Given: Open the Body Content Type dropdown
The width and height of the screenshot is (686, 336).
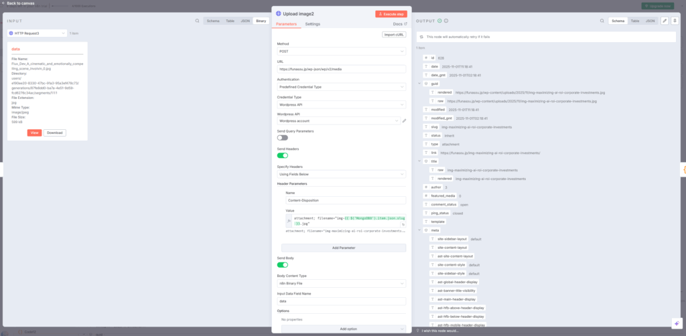Looking at the screenshot, I should [x=341, y=283].
